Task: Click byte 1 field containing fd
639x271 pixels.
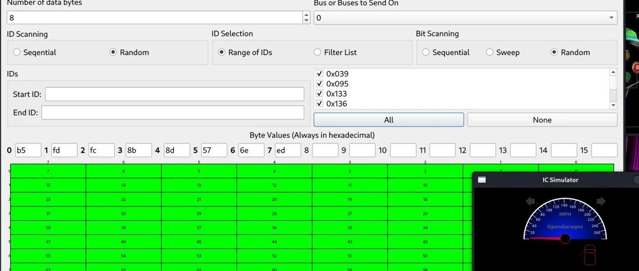Action: [x=64, y=150]
